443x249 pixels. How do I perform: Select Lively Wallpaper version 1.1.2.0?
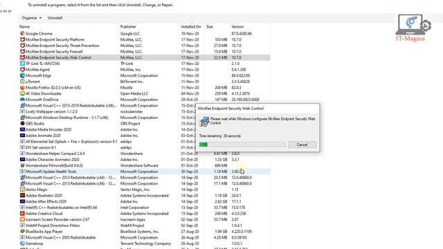tap(51, 111)
